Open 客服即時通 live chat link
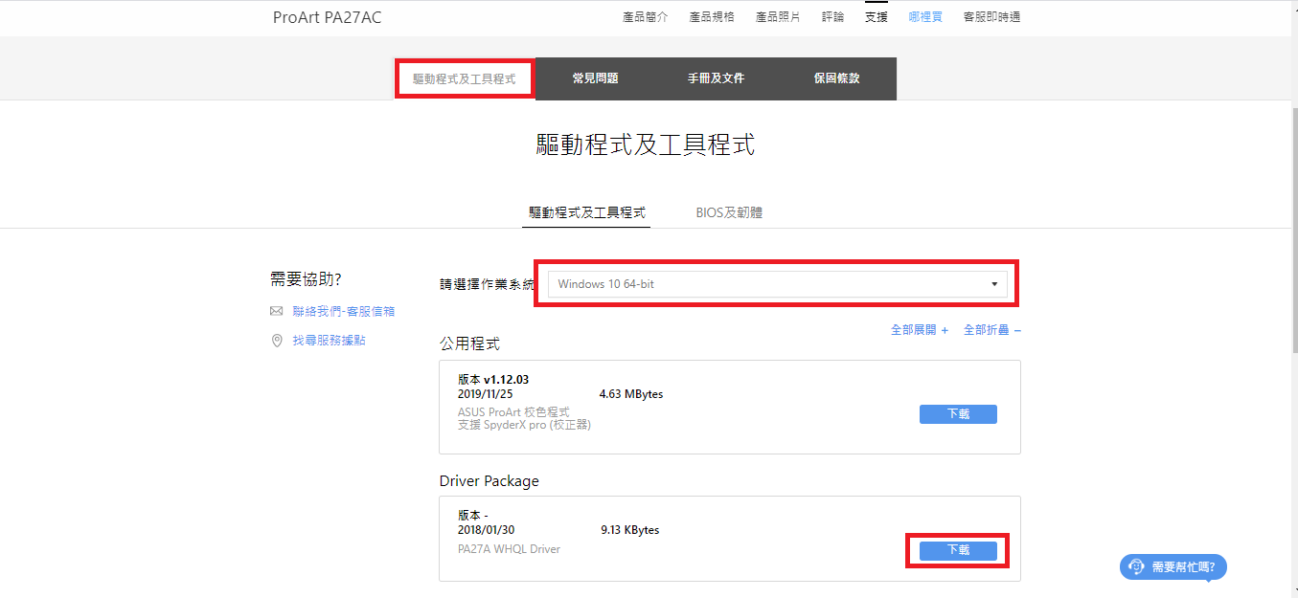The image size is (1298, 598). 991,17
